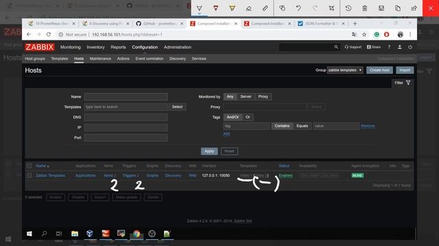Set Monitored by to Any
Viewport: 439px width, 246px height.
[230, 96]
